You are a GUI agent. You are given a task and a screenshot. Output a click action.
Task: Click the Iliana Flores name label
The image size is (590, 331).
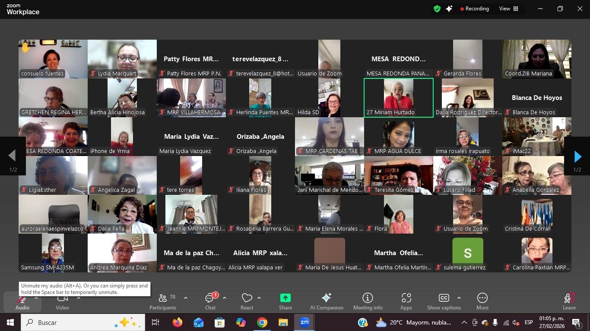click(x=251, y=190)
